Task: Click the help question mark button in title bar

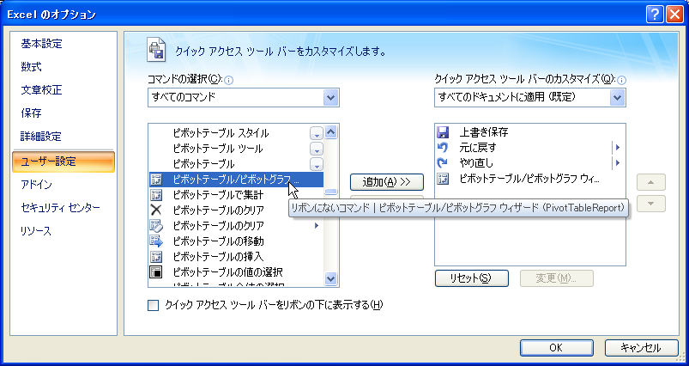Action: (x=655, y=15)
